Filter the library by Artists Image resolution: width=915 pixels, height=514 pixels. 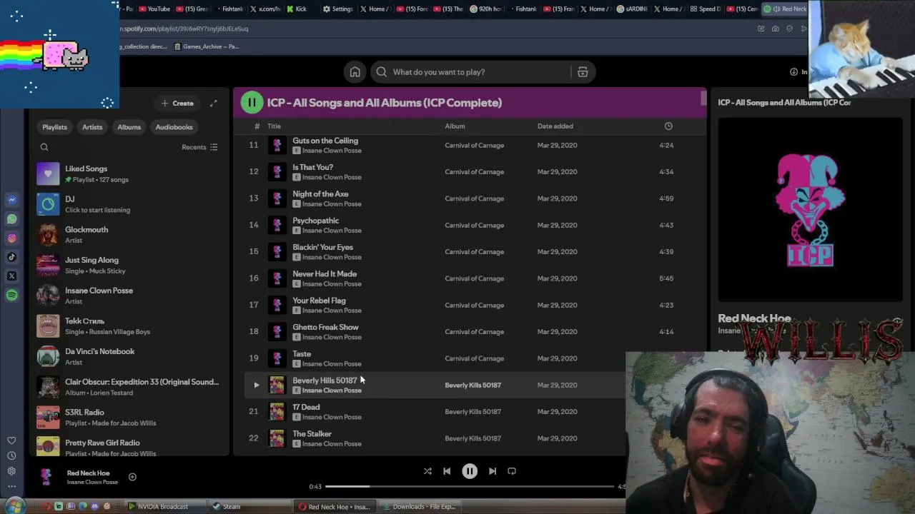(x=92, y=127)
